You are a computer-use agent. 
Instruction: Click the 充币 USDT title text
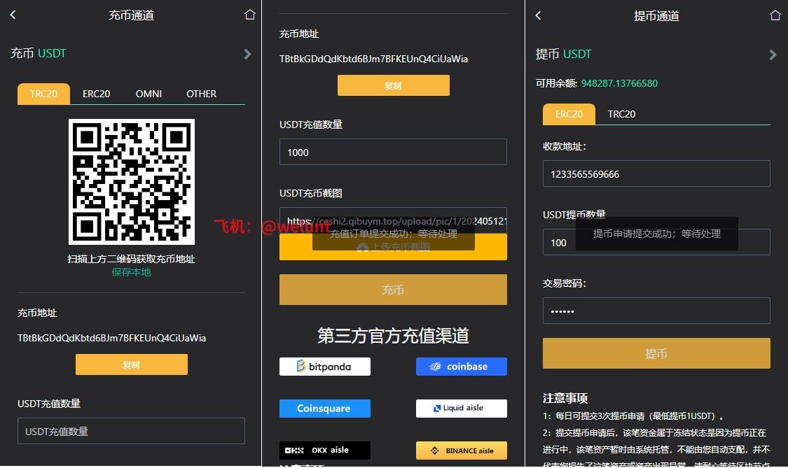click(39, 53)
